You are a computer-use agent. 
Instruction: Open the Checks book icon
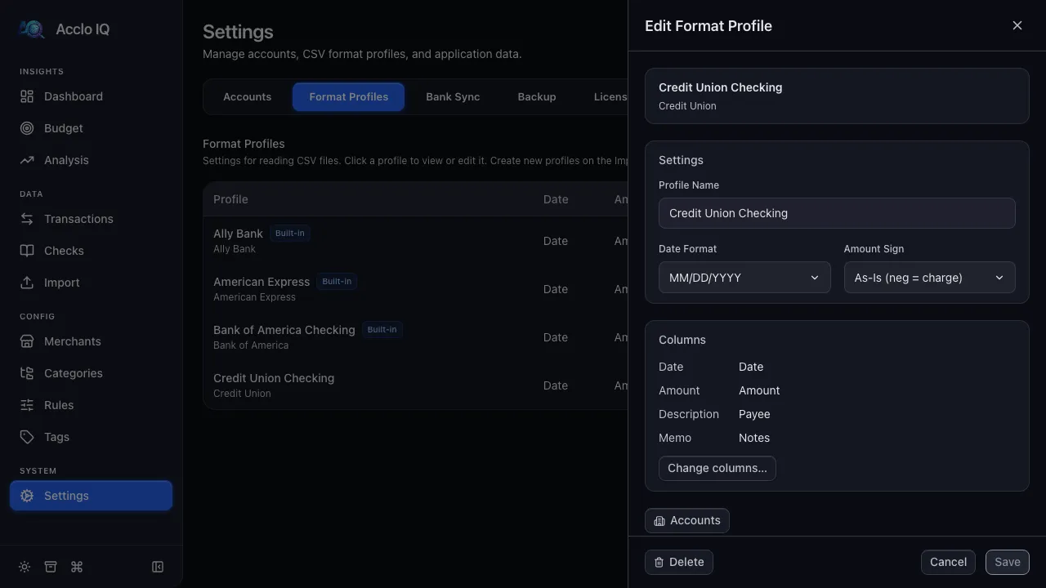[27, 251]
